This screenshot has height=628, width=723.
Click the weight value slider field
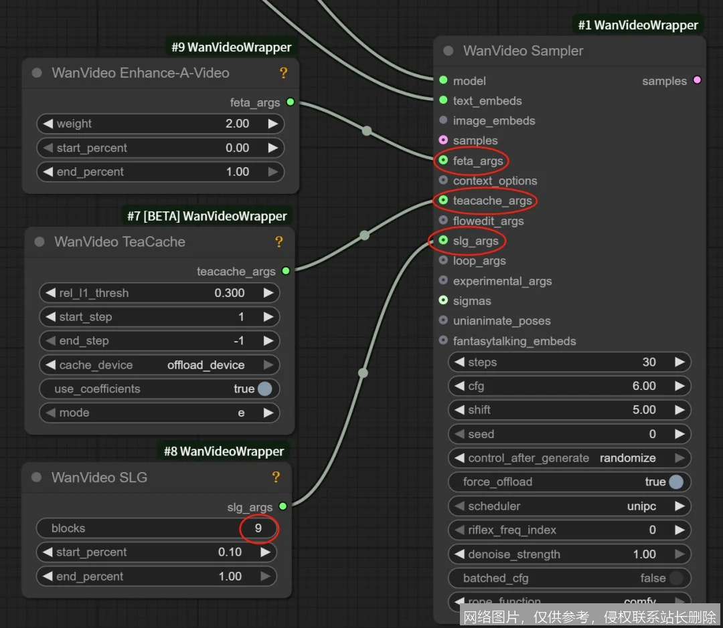pos(159,124)
